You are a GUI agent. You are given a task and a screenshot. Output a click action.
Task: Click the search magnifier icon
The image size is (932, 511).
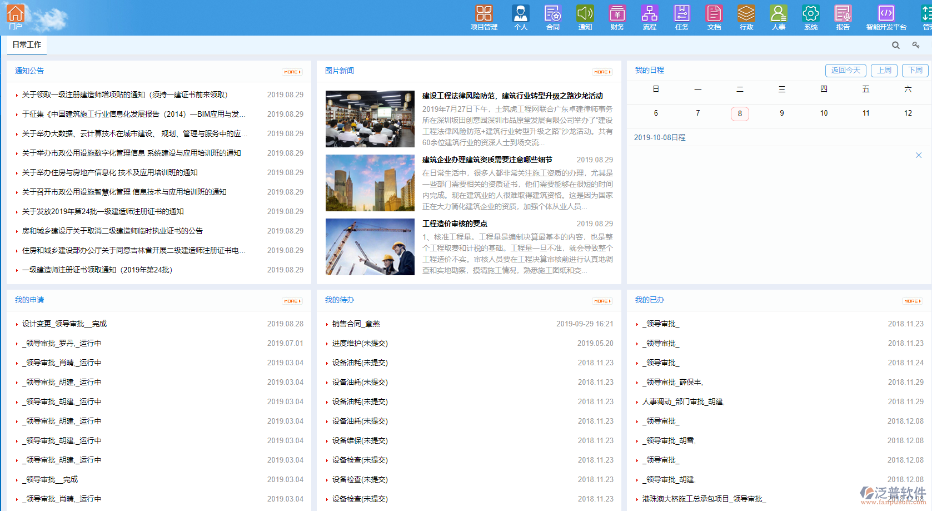pos(895,44)
